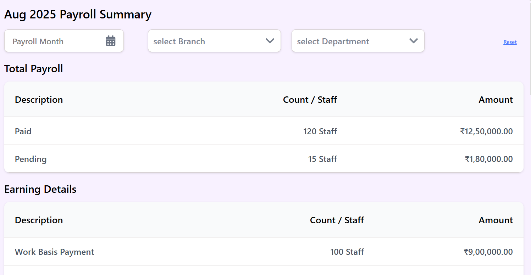Click the 100 Staff count cell
Screen dimensions: 531x275
click(347, 252)
